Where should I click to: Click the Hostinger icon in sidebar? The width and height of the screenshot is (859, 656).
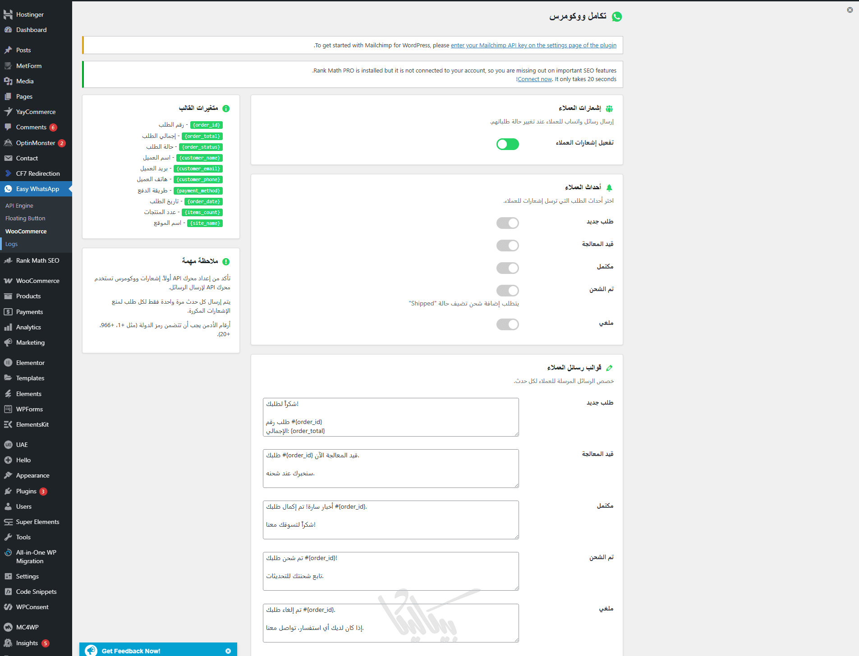coord(8,14)
